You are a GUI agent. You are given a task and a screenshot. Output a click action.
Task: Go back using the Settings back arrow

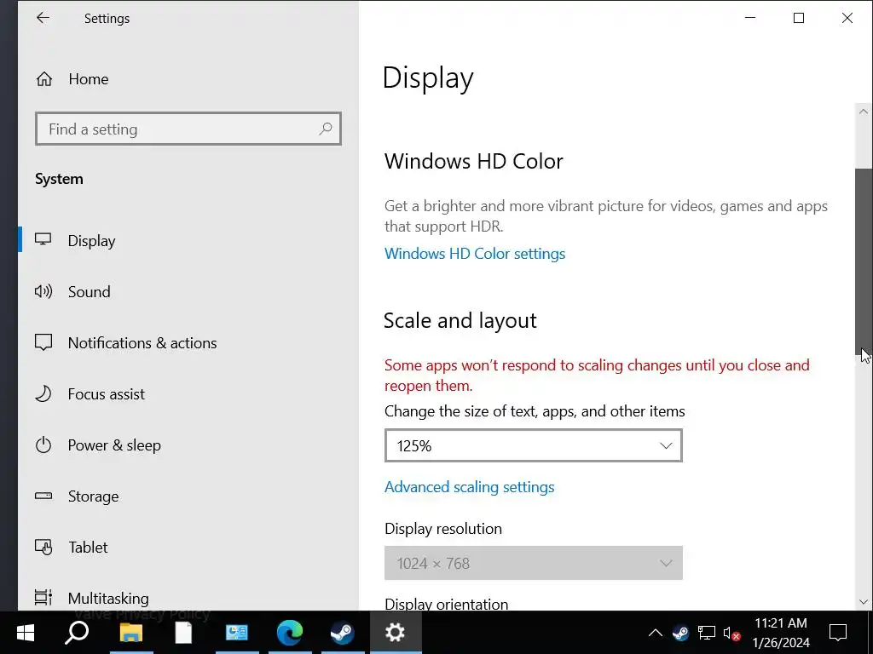43,18
